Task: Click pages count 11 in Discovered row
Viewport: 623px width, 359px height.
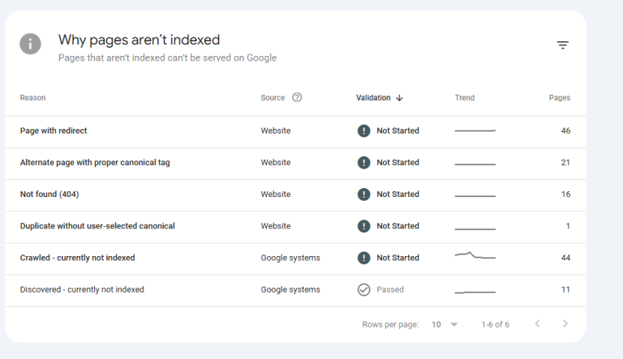Action: tap(565, 289)
